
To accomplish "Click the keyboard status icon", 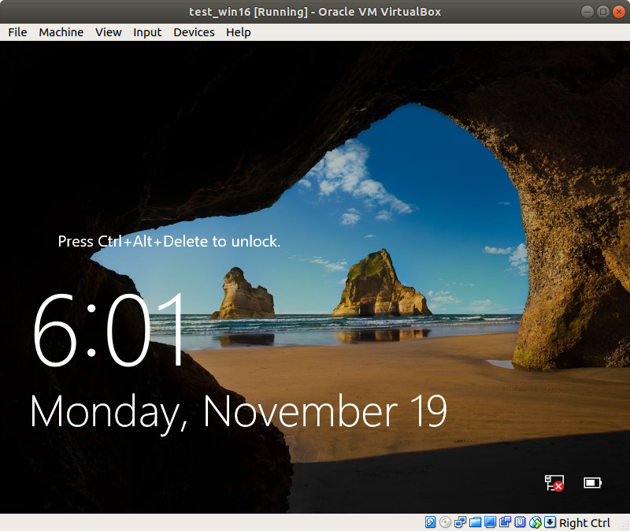I will pyautogui.click(x=551, y=522).
